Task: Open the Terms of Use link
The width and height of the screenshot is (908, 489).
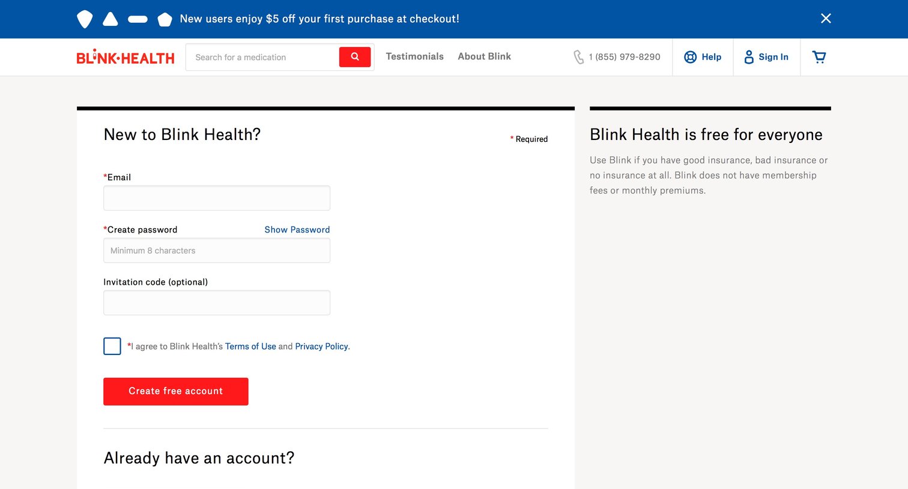Action: 250,347
